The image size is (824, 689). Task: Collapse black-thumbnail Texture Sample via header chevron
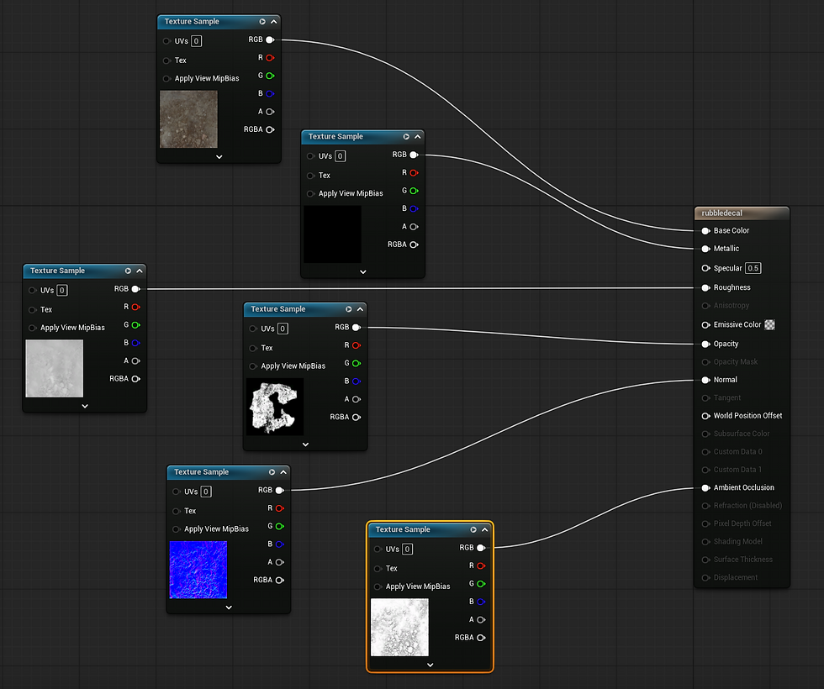(418, 136)
